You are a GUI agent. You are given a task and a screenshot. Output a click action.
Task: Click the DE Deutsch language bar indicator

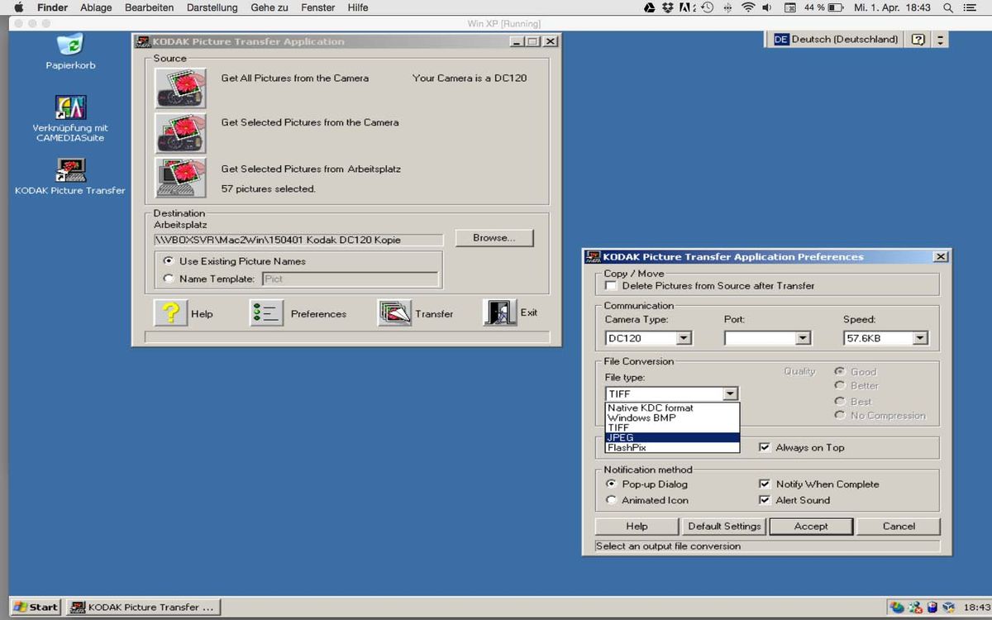coord(836,39)
